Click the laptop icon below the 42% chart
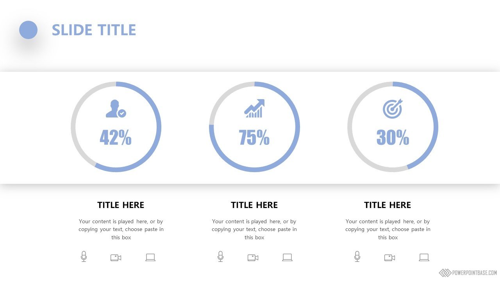 [150, 258]
